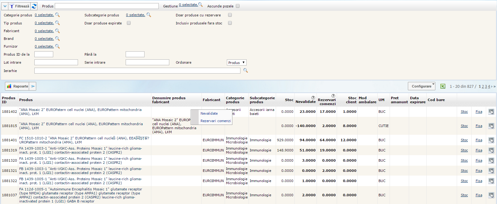Click the refresh icon next to Filtrează
This screenshot has width=497, height=204.
tap(34, 6)
